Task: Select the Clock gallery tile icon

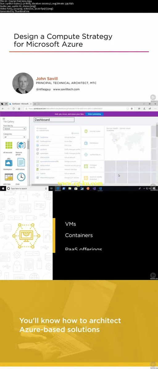Action: pyautogui.click(x=21, y=177)
